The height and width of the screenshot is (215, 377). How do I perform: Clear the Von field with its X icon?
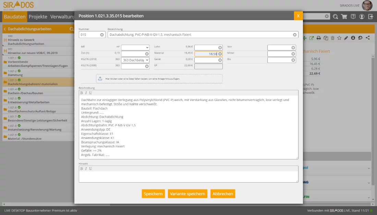293,48
